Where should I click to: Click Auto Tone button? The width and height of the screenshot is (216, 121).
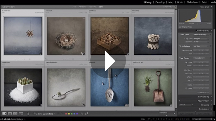[x=199, y=58]
